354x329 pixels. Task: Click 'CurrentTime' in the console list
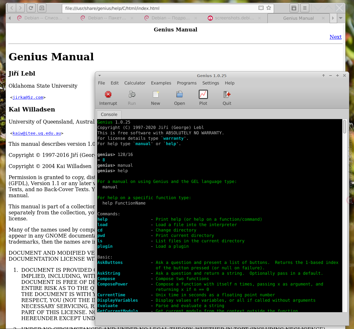(111, 295)
